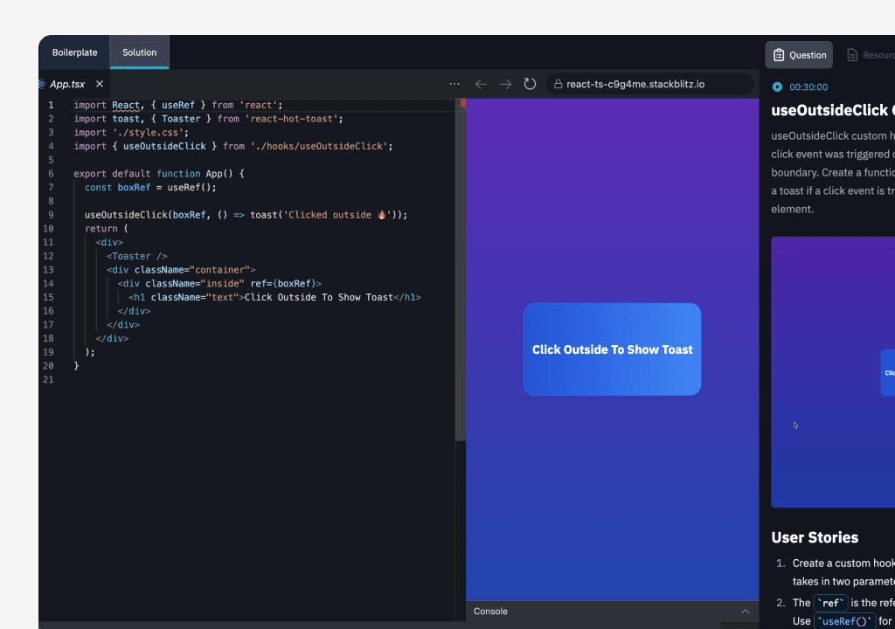Switch to the Boilerplate tab
The height and width of the screenshot is (629, 895).
point(74,52)
